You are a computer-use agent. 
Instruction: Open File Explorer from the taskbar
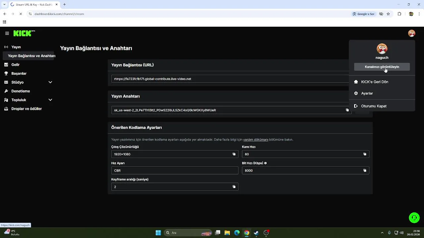click(227, 233)
